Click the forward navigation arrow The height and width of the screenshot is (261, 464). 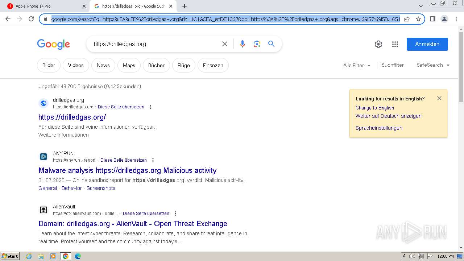click(x=20, y=19)
